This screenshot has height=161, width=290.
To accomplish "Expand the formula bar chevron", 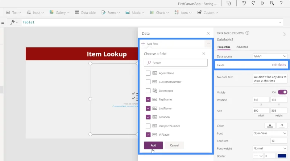I will pyautogui.click(x=280, y=22).
